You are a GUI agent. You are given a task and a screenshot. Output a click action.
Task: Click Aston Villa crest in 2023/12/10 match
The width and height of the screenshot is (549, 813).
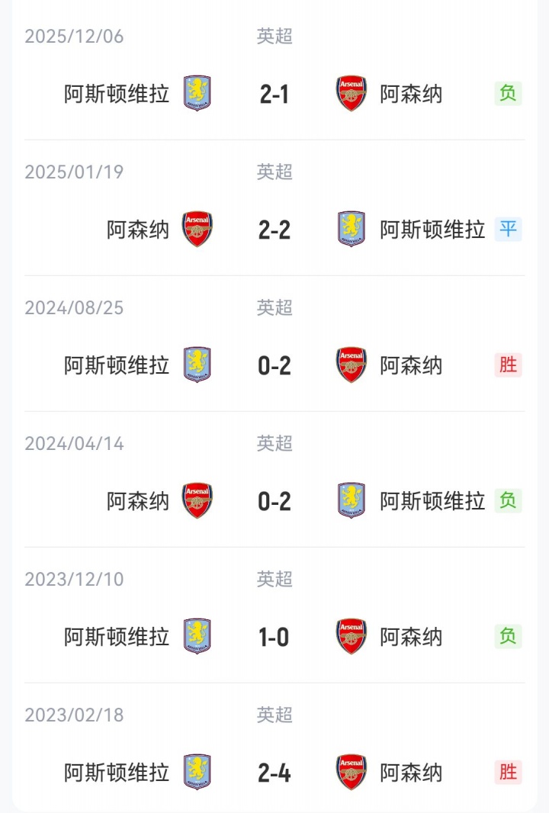pyautogui.click(x=197, y=637)
